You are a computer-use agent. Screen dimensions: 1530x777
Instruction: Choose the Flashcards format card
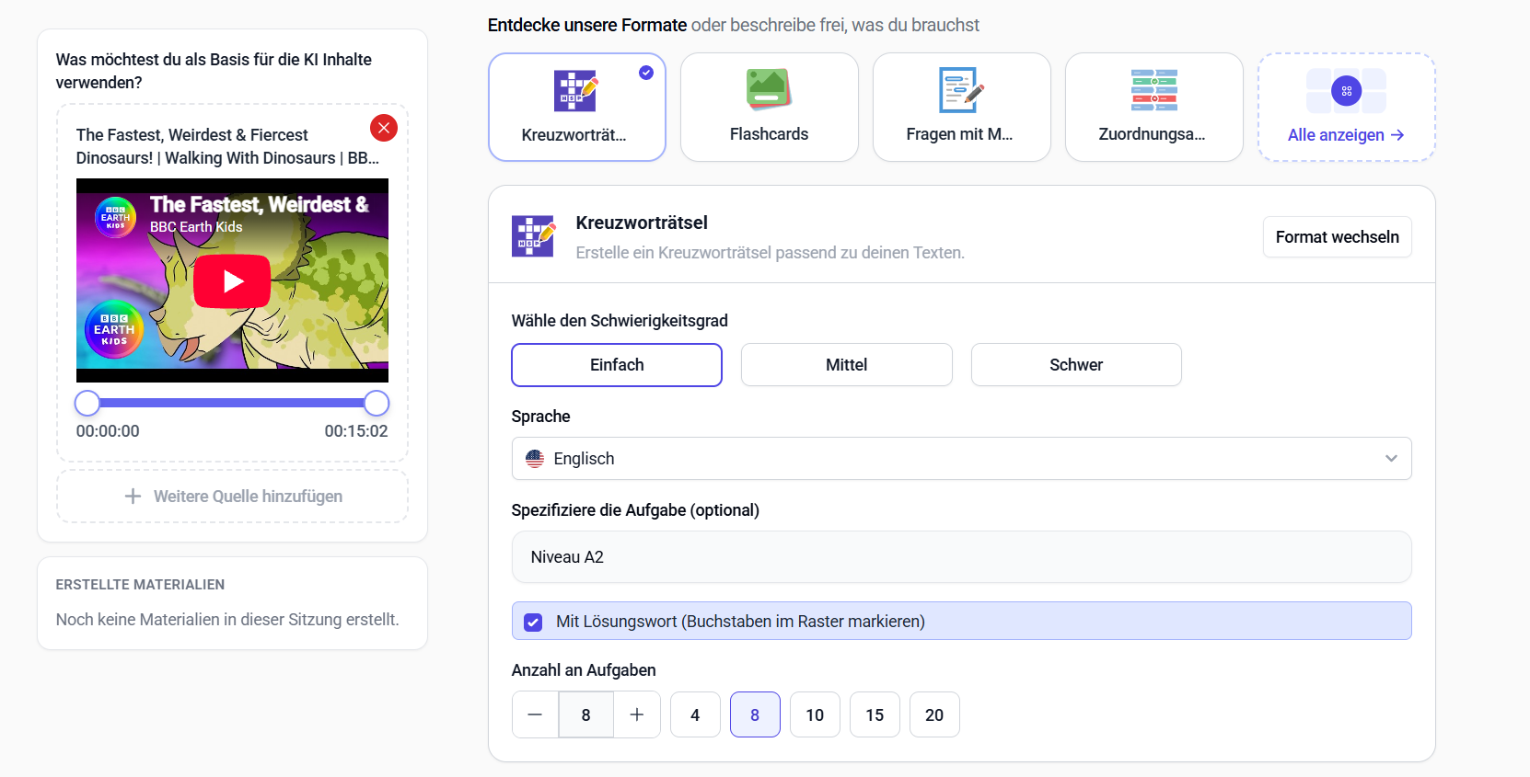tap(769, 107)
